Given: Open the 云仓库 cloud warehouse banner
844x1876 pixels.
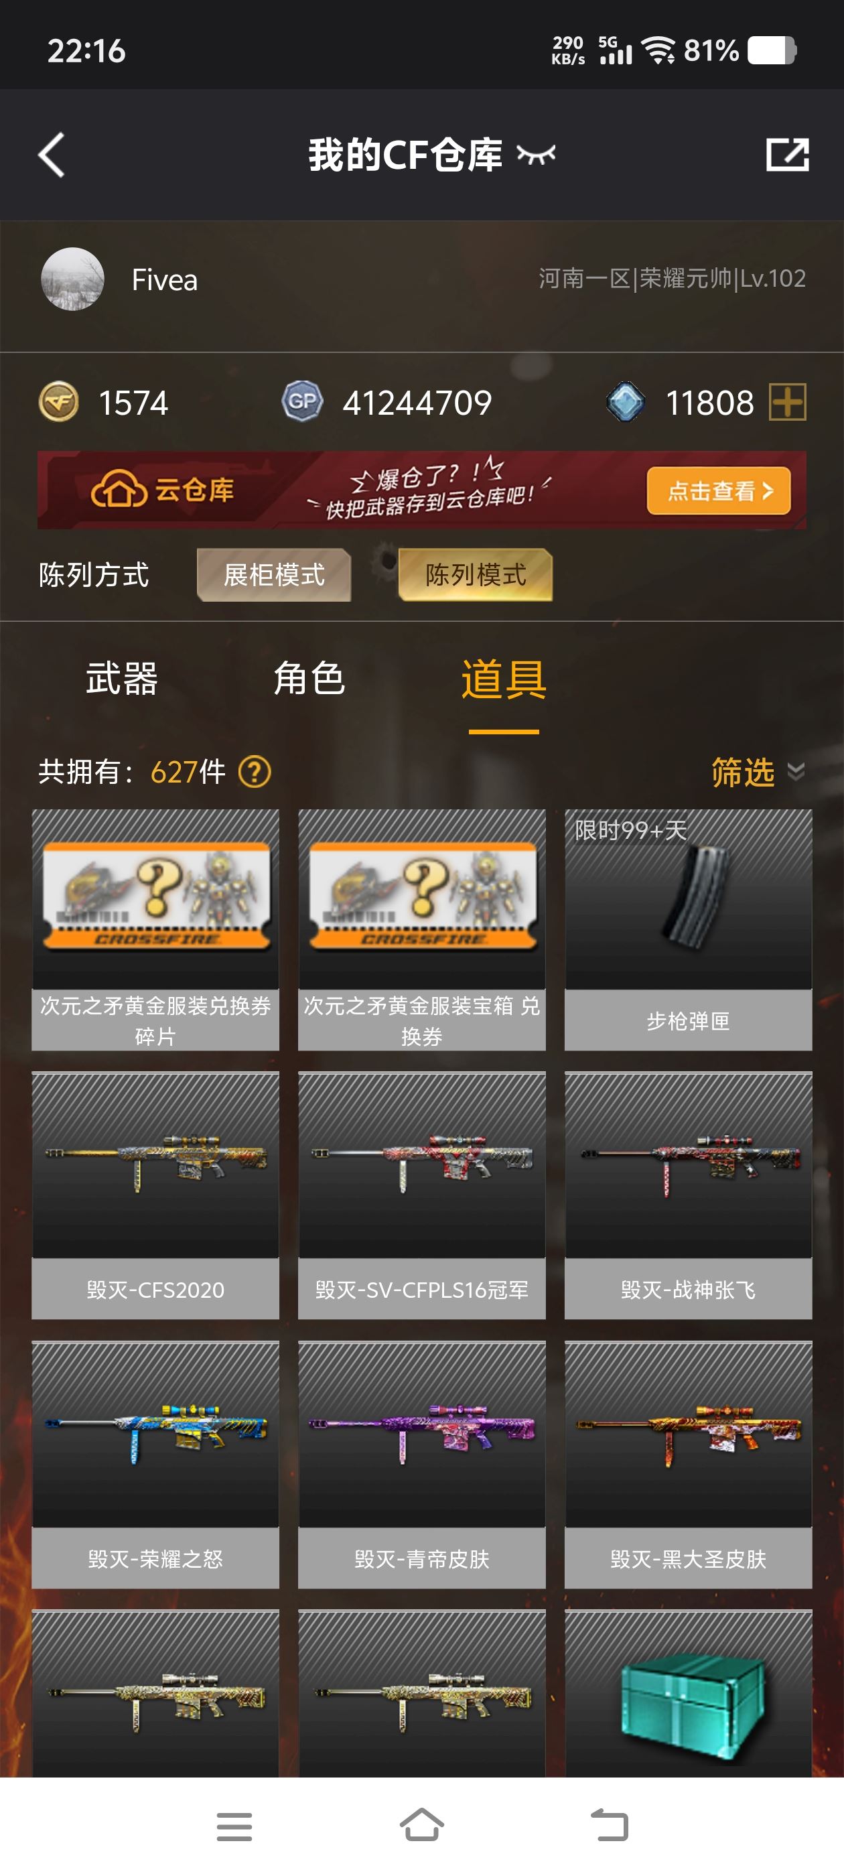Looking at the screenshot, I should pyautogui.click(x=421, y=490).
